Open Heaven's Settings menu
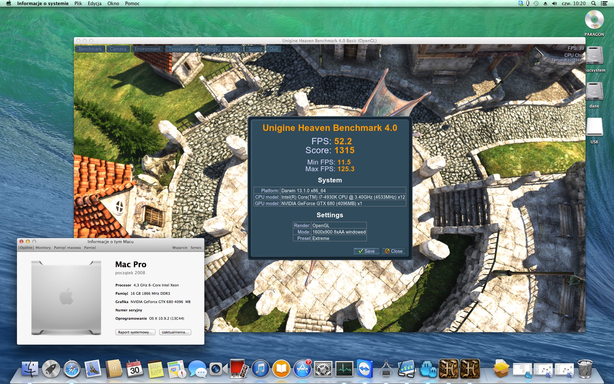 (209, 49)
